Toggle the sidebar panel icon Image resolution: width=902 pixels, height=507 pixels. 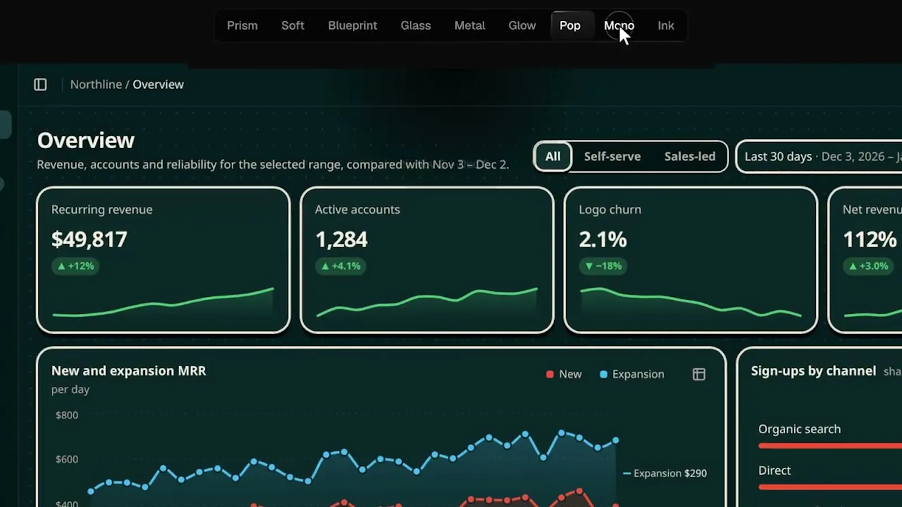tap(40, 84)
